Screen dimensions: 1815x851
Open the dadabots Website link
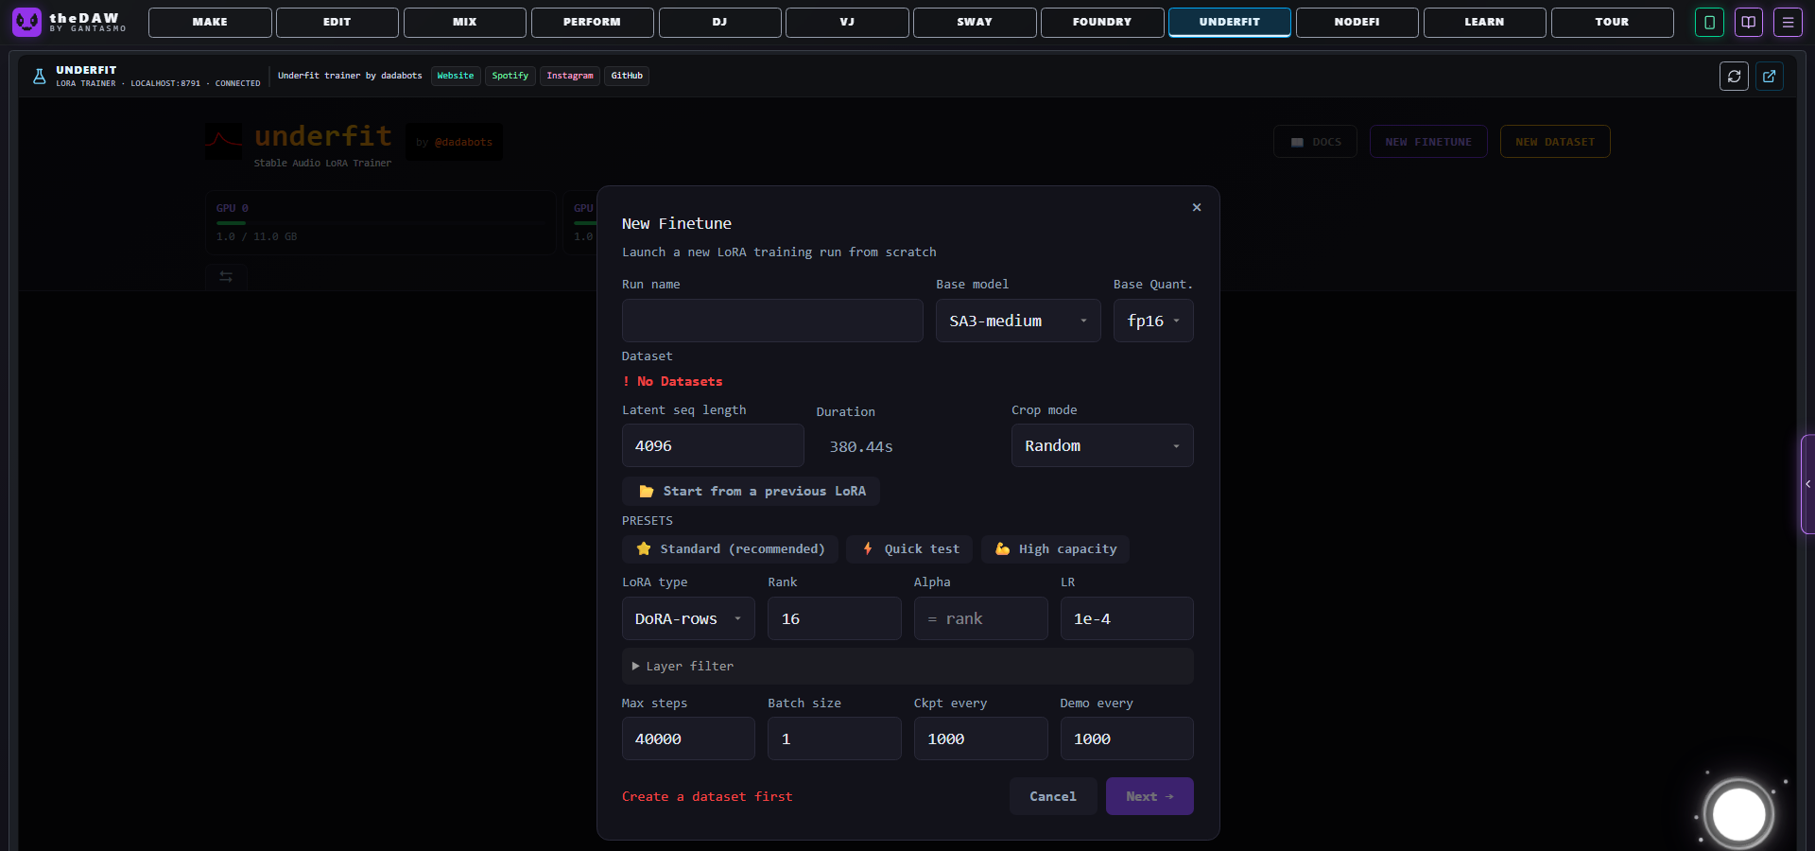pyautogui.click(x=456, y=76)
